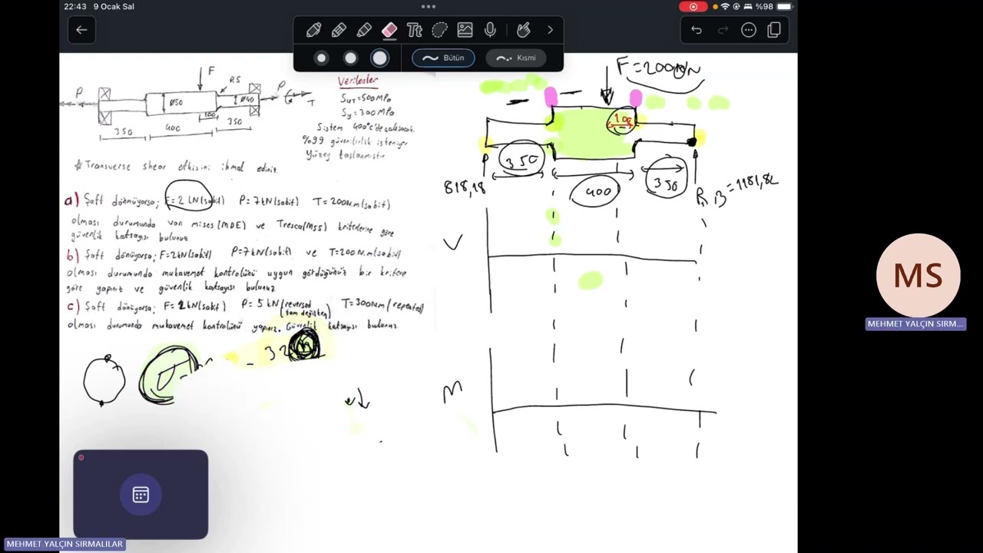Open the more options ellipsis menu

(749, 30)
